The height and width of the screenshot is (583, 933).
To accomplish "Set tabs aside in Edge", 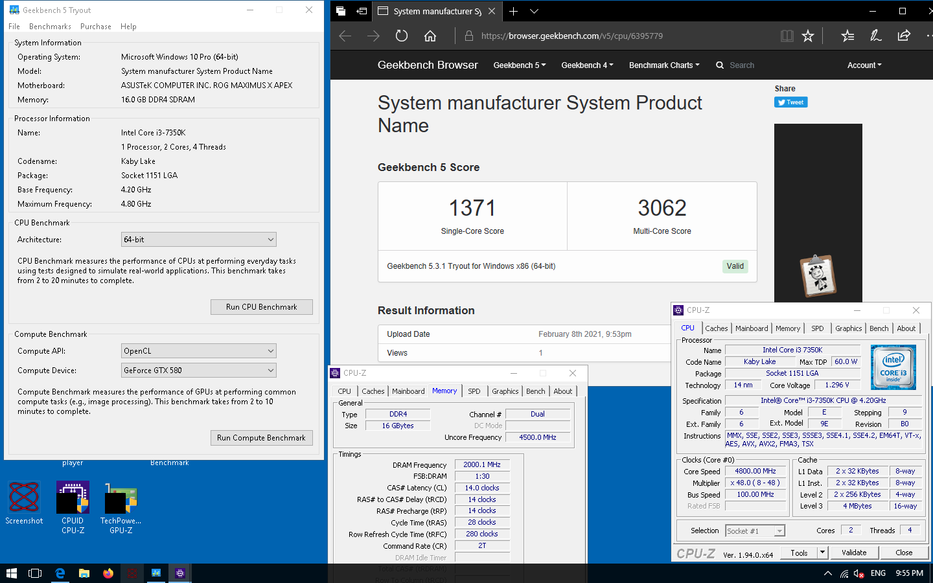I will [x=362, y=11].
